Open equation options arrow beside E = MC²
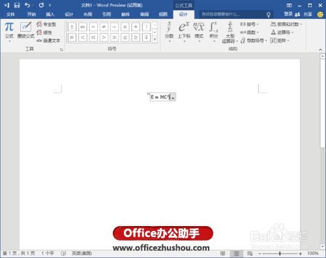Viewport: 326px width, 258px height. 173,97
